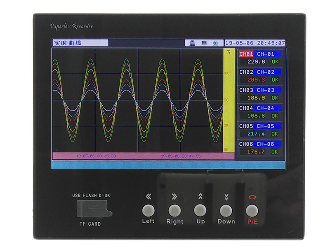This screenshot has height=247, width=330.
Task: Tap the timestamp 19-05-06 20:47:55
Action: pos(181,156)
